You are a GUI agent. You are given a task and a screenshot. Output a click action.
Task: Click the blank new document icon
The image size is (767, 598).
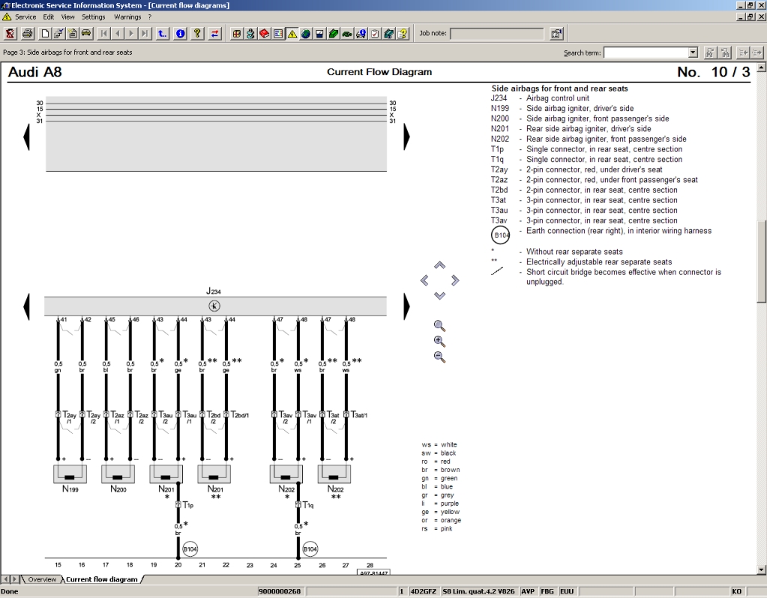[45, 34]
